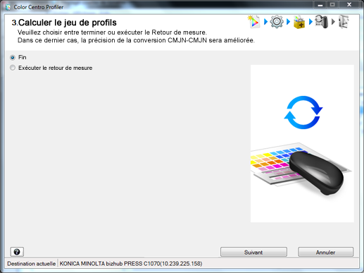Viewport: 364px width, 273px height.
Task: Click the Annuler button
Action: 325,252
